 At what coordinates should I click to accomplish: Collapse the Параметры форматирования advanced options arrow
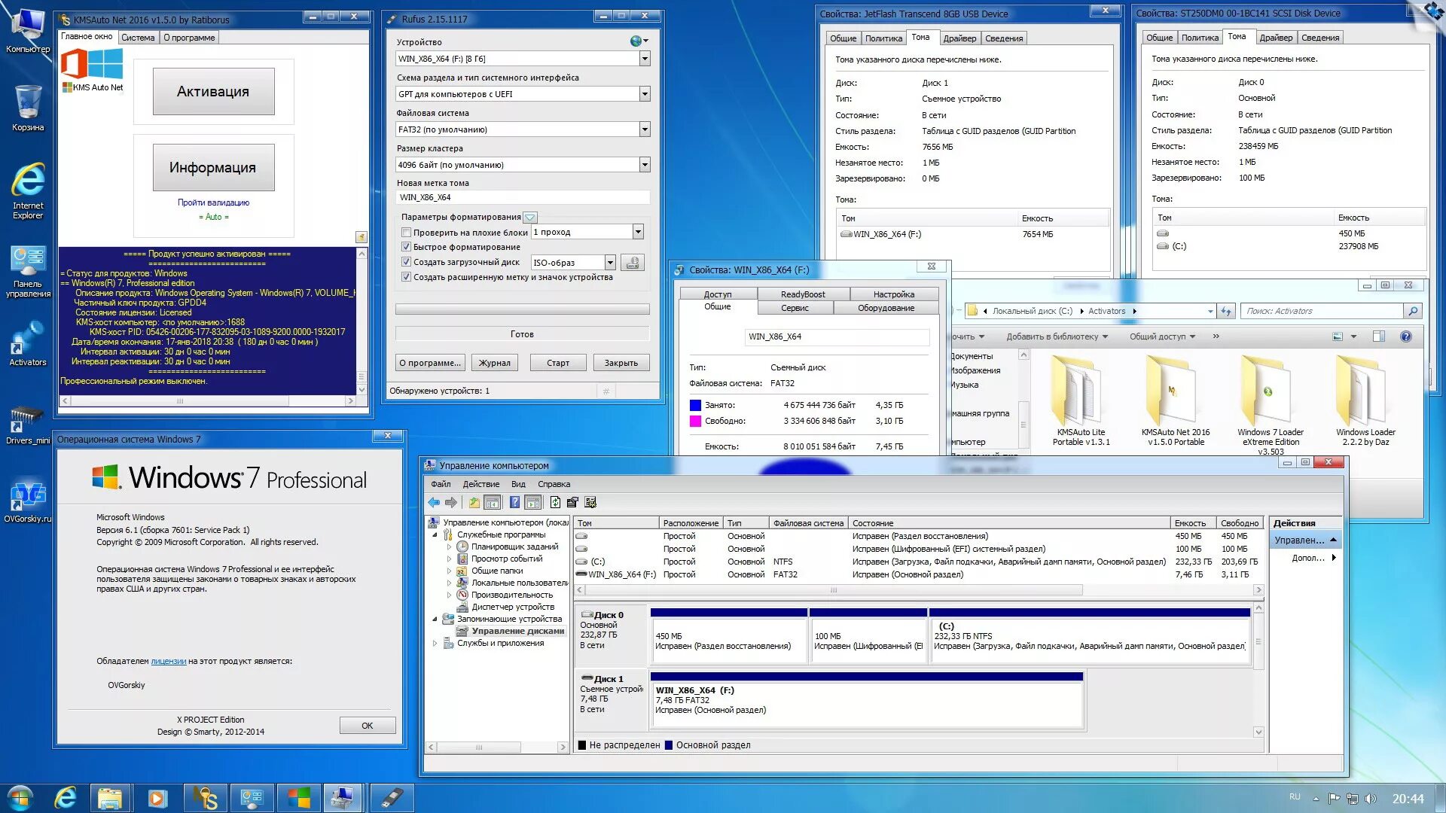point(530,217)
